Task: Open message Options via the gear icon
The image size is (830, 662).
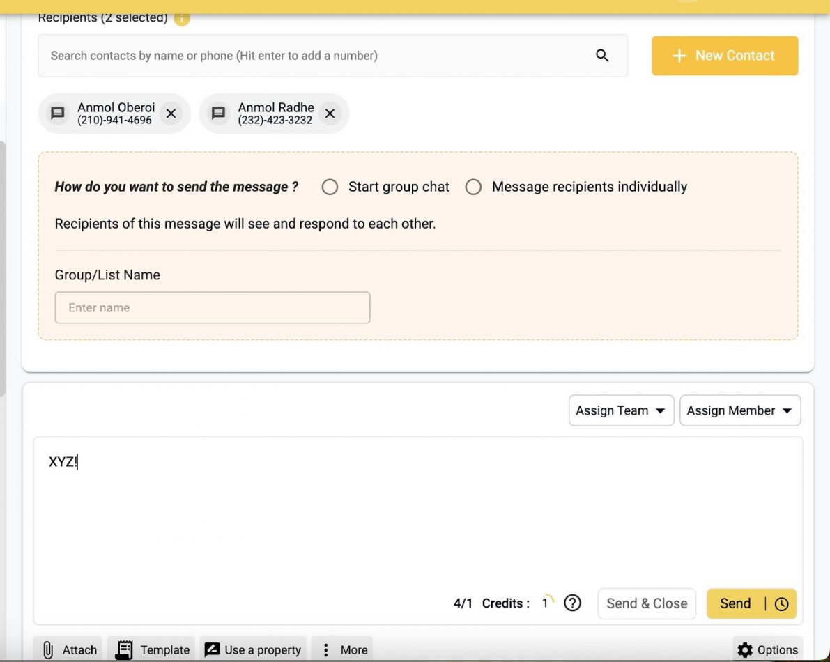Action: pyautogui.click(x=745, y=649)
